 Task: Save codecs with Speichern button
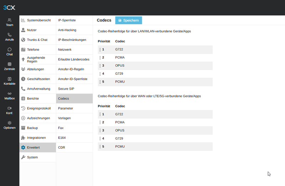[x=129, y=20]
